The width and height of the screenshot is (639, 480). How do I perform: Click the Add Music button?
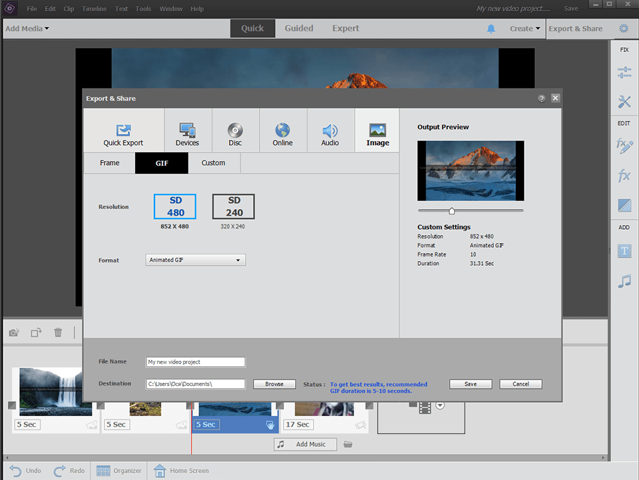[306, 444]
